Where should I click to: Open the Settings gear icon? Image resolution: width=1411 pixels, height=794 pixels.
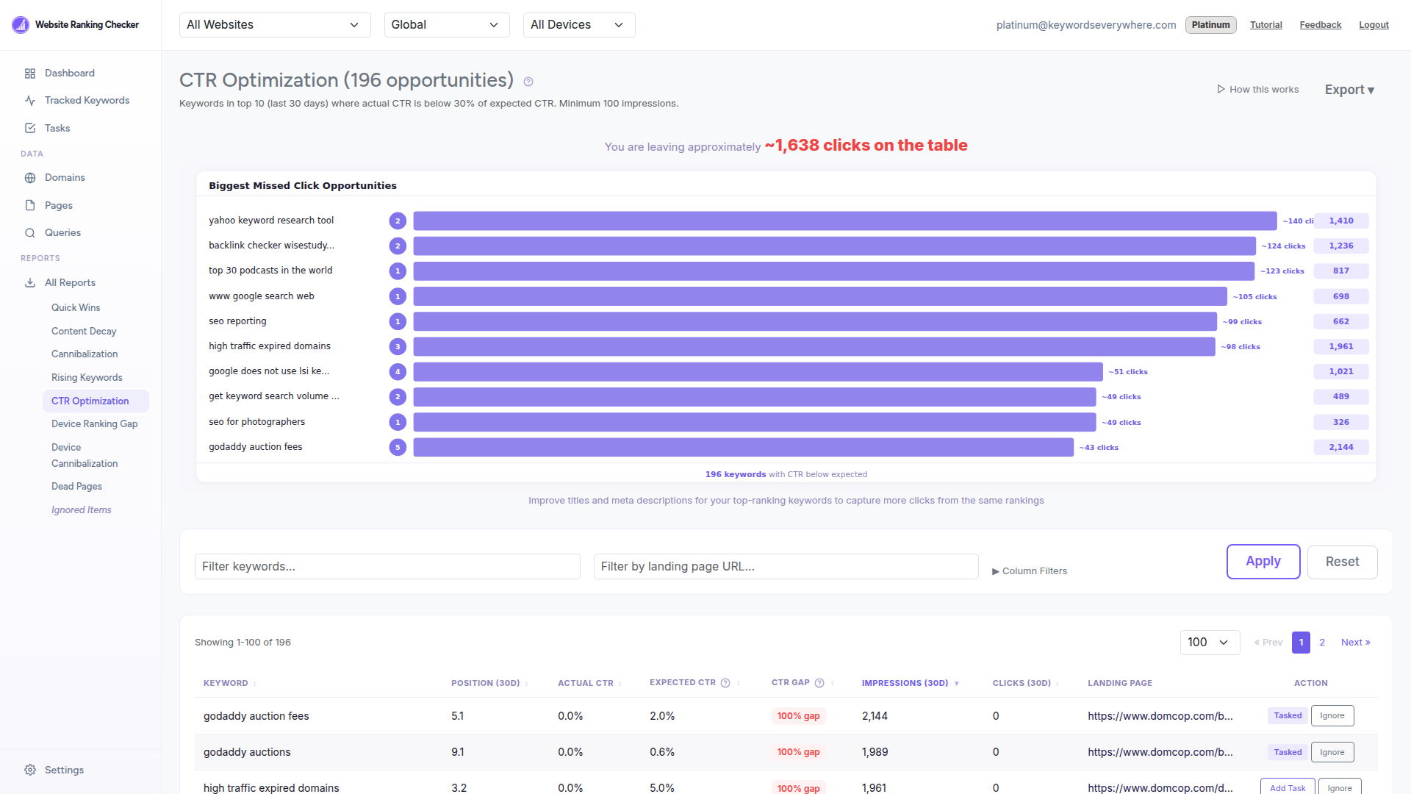tap(30, 769)
